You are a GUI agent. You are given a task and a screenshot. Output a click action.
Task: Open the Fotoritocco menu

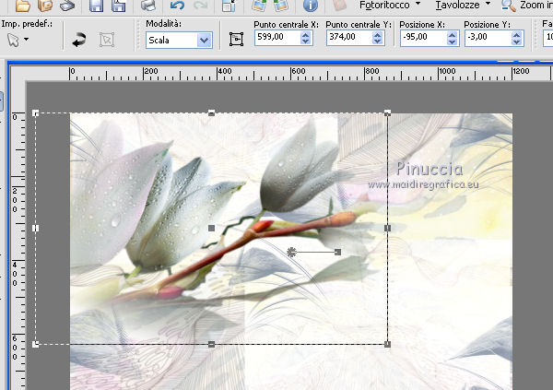pos(390,5)
